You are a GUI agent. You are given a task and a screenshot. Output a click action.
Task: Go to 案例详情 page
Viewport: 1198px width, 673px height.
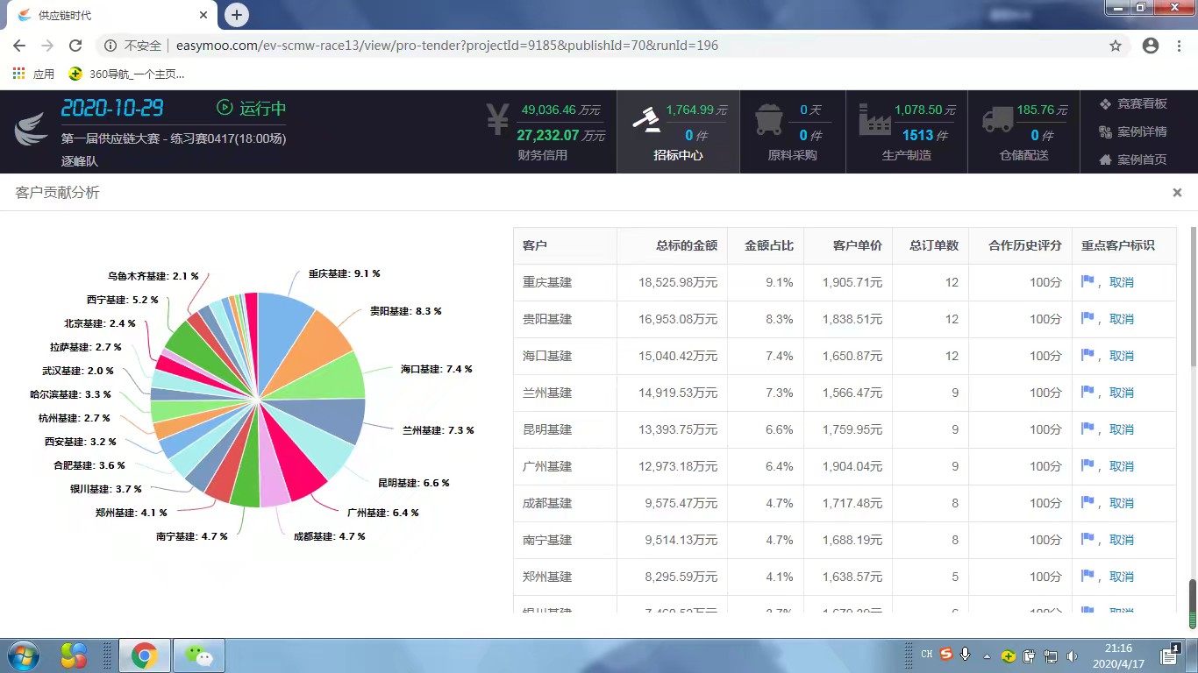pyautogui.click(x=1133, y=131)
